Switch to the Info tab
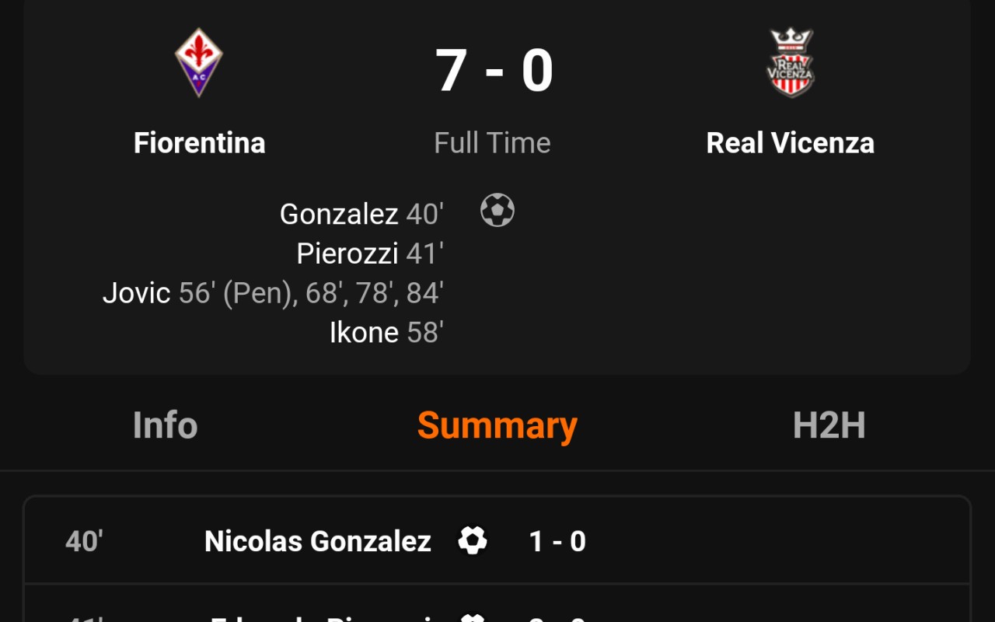Image resolution: width=995 pixels, height=622 pixels. tap(165, 425)
